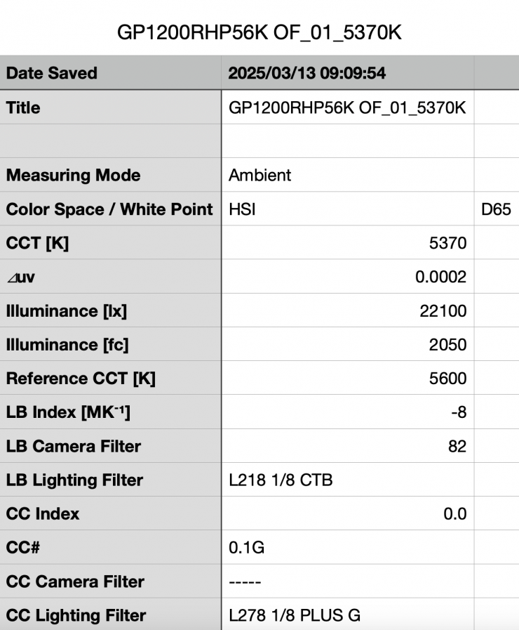Click the Ambient measuring mode value
This screenshot has width=519, height=630.
259,176
